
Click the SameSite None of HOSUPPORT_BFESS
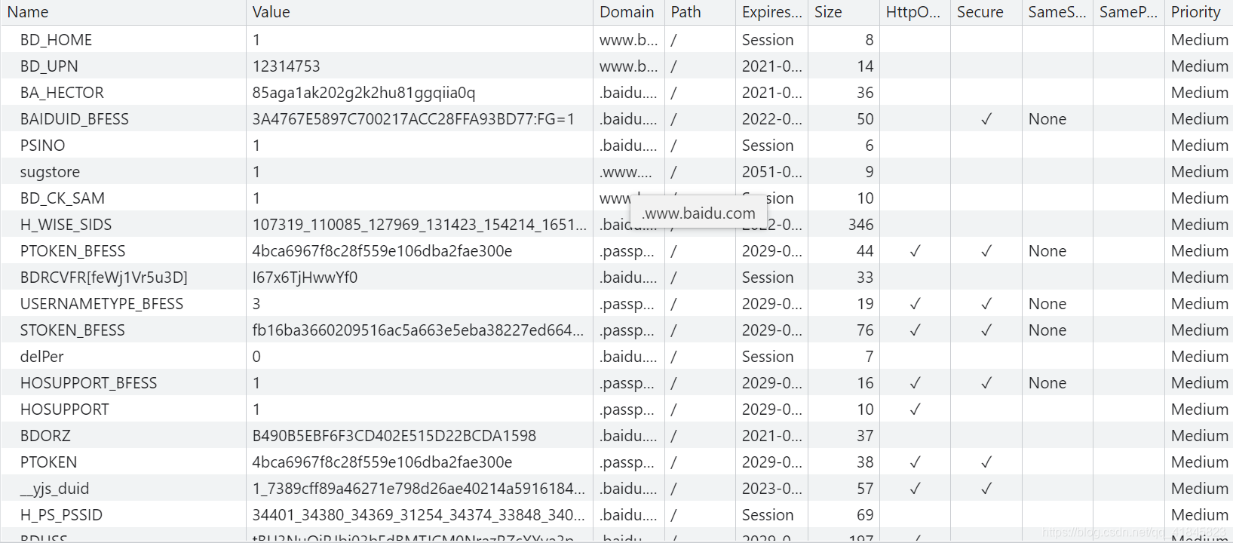(1047, 383)
